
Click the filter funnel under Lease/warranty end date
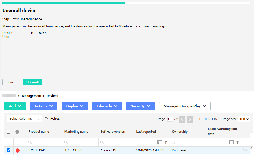pyautogui.click(x=238, y=142)
